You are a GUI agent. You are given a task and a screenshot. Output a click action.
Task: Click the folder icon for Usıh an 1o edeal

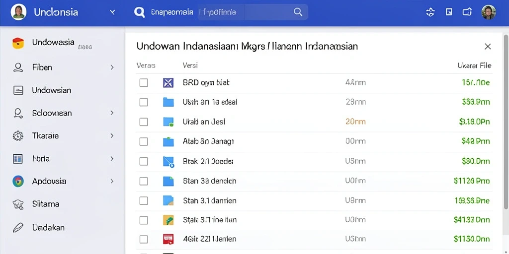click(x=168, y=102)
